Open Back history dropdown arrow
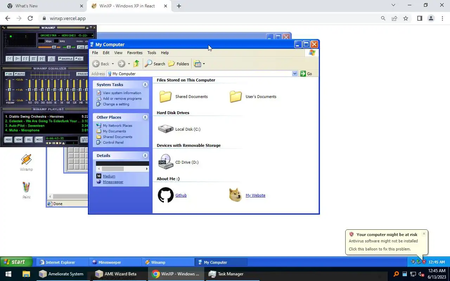 coord(113,64)
